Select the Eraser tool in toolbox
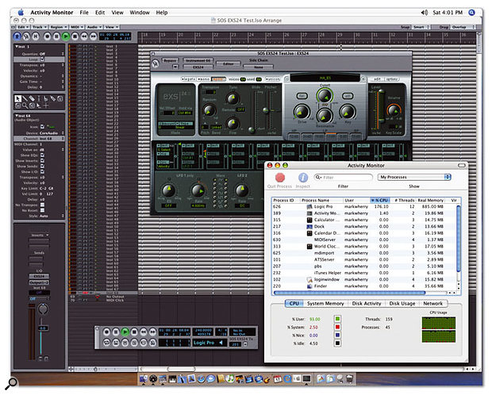Screen dimensions: 492x395 click(32, 98)
